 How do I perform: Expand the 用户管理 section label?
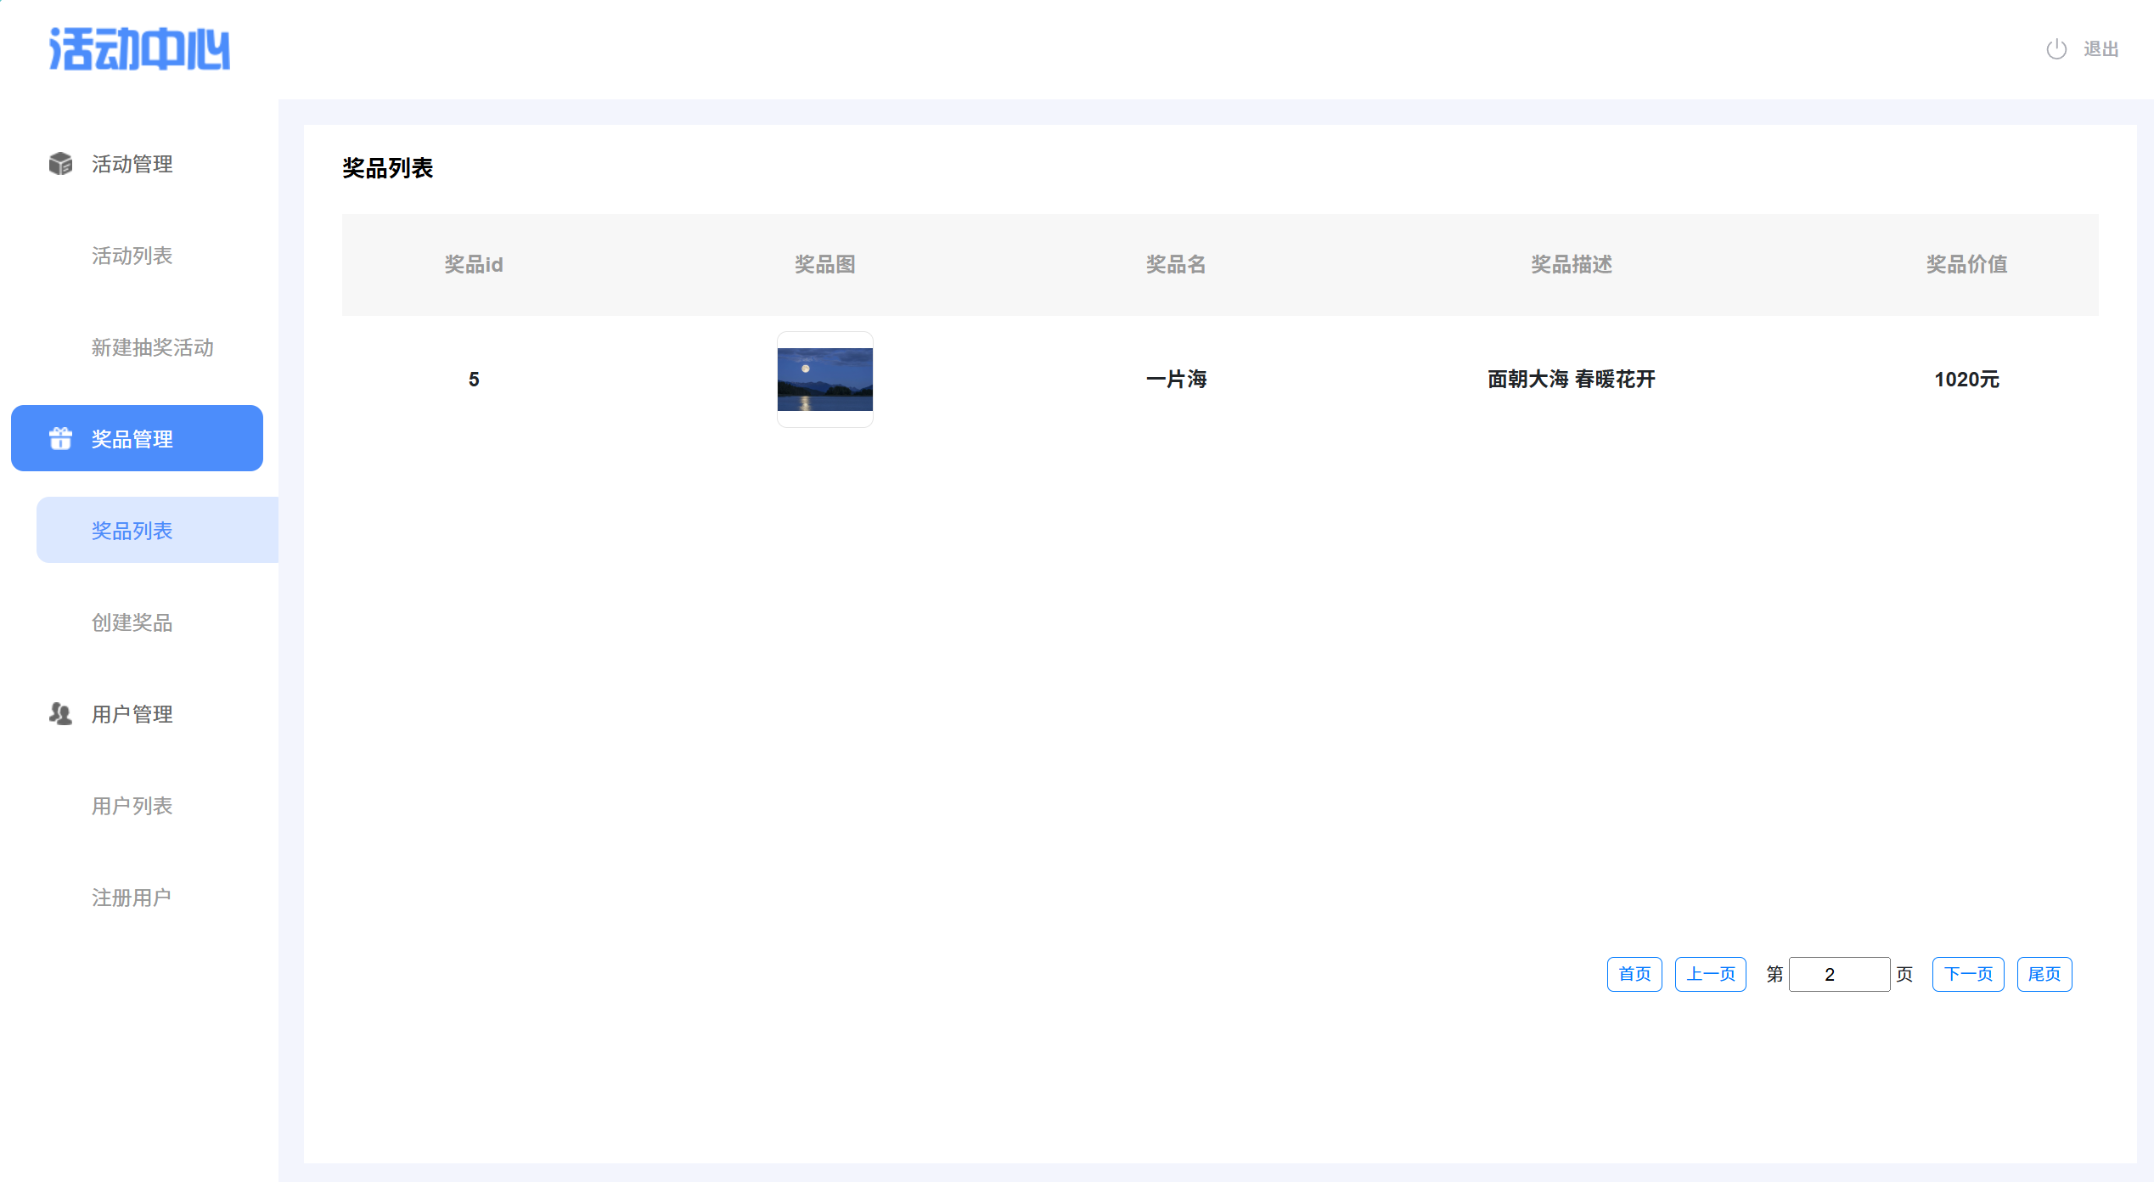click(x=132, y=714)
